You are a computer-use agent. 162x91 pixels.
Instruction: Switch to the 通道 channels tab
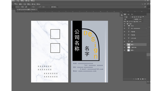click(x=129, y=14)
